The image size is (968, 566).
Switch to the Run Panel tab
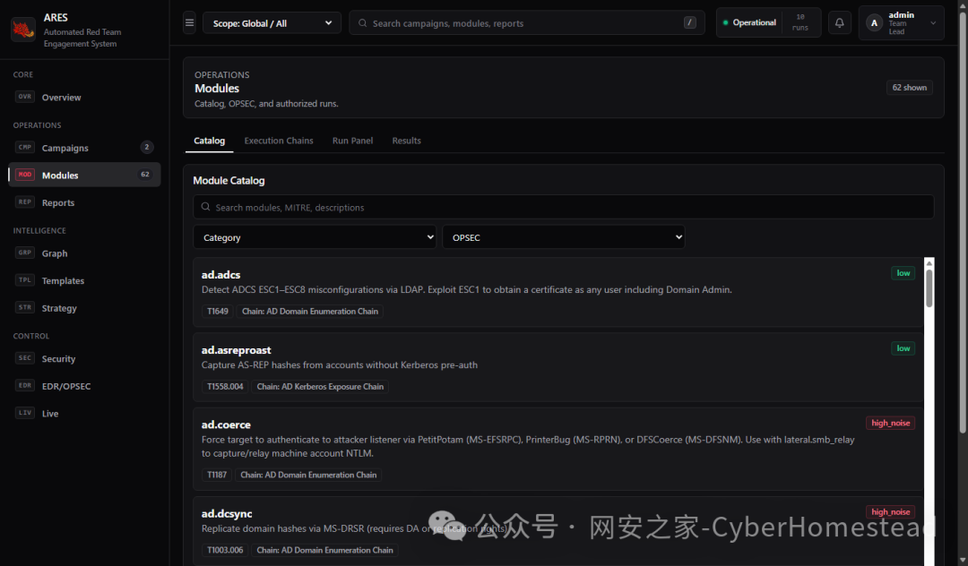(x=352, y=141)
